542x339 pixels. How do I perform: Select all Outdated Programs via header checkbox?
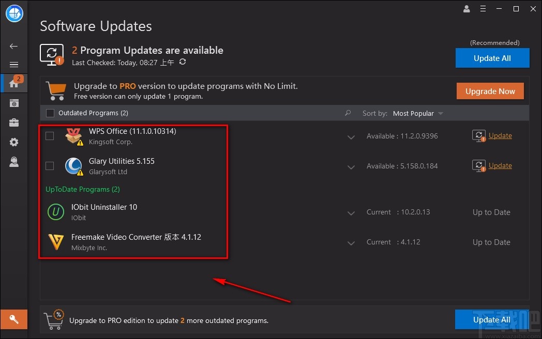click(50, 113)
